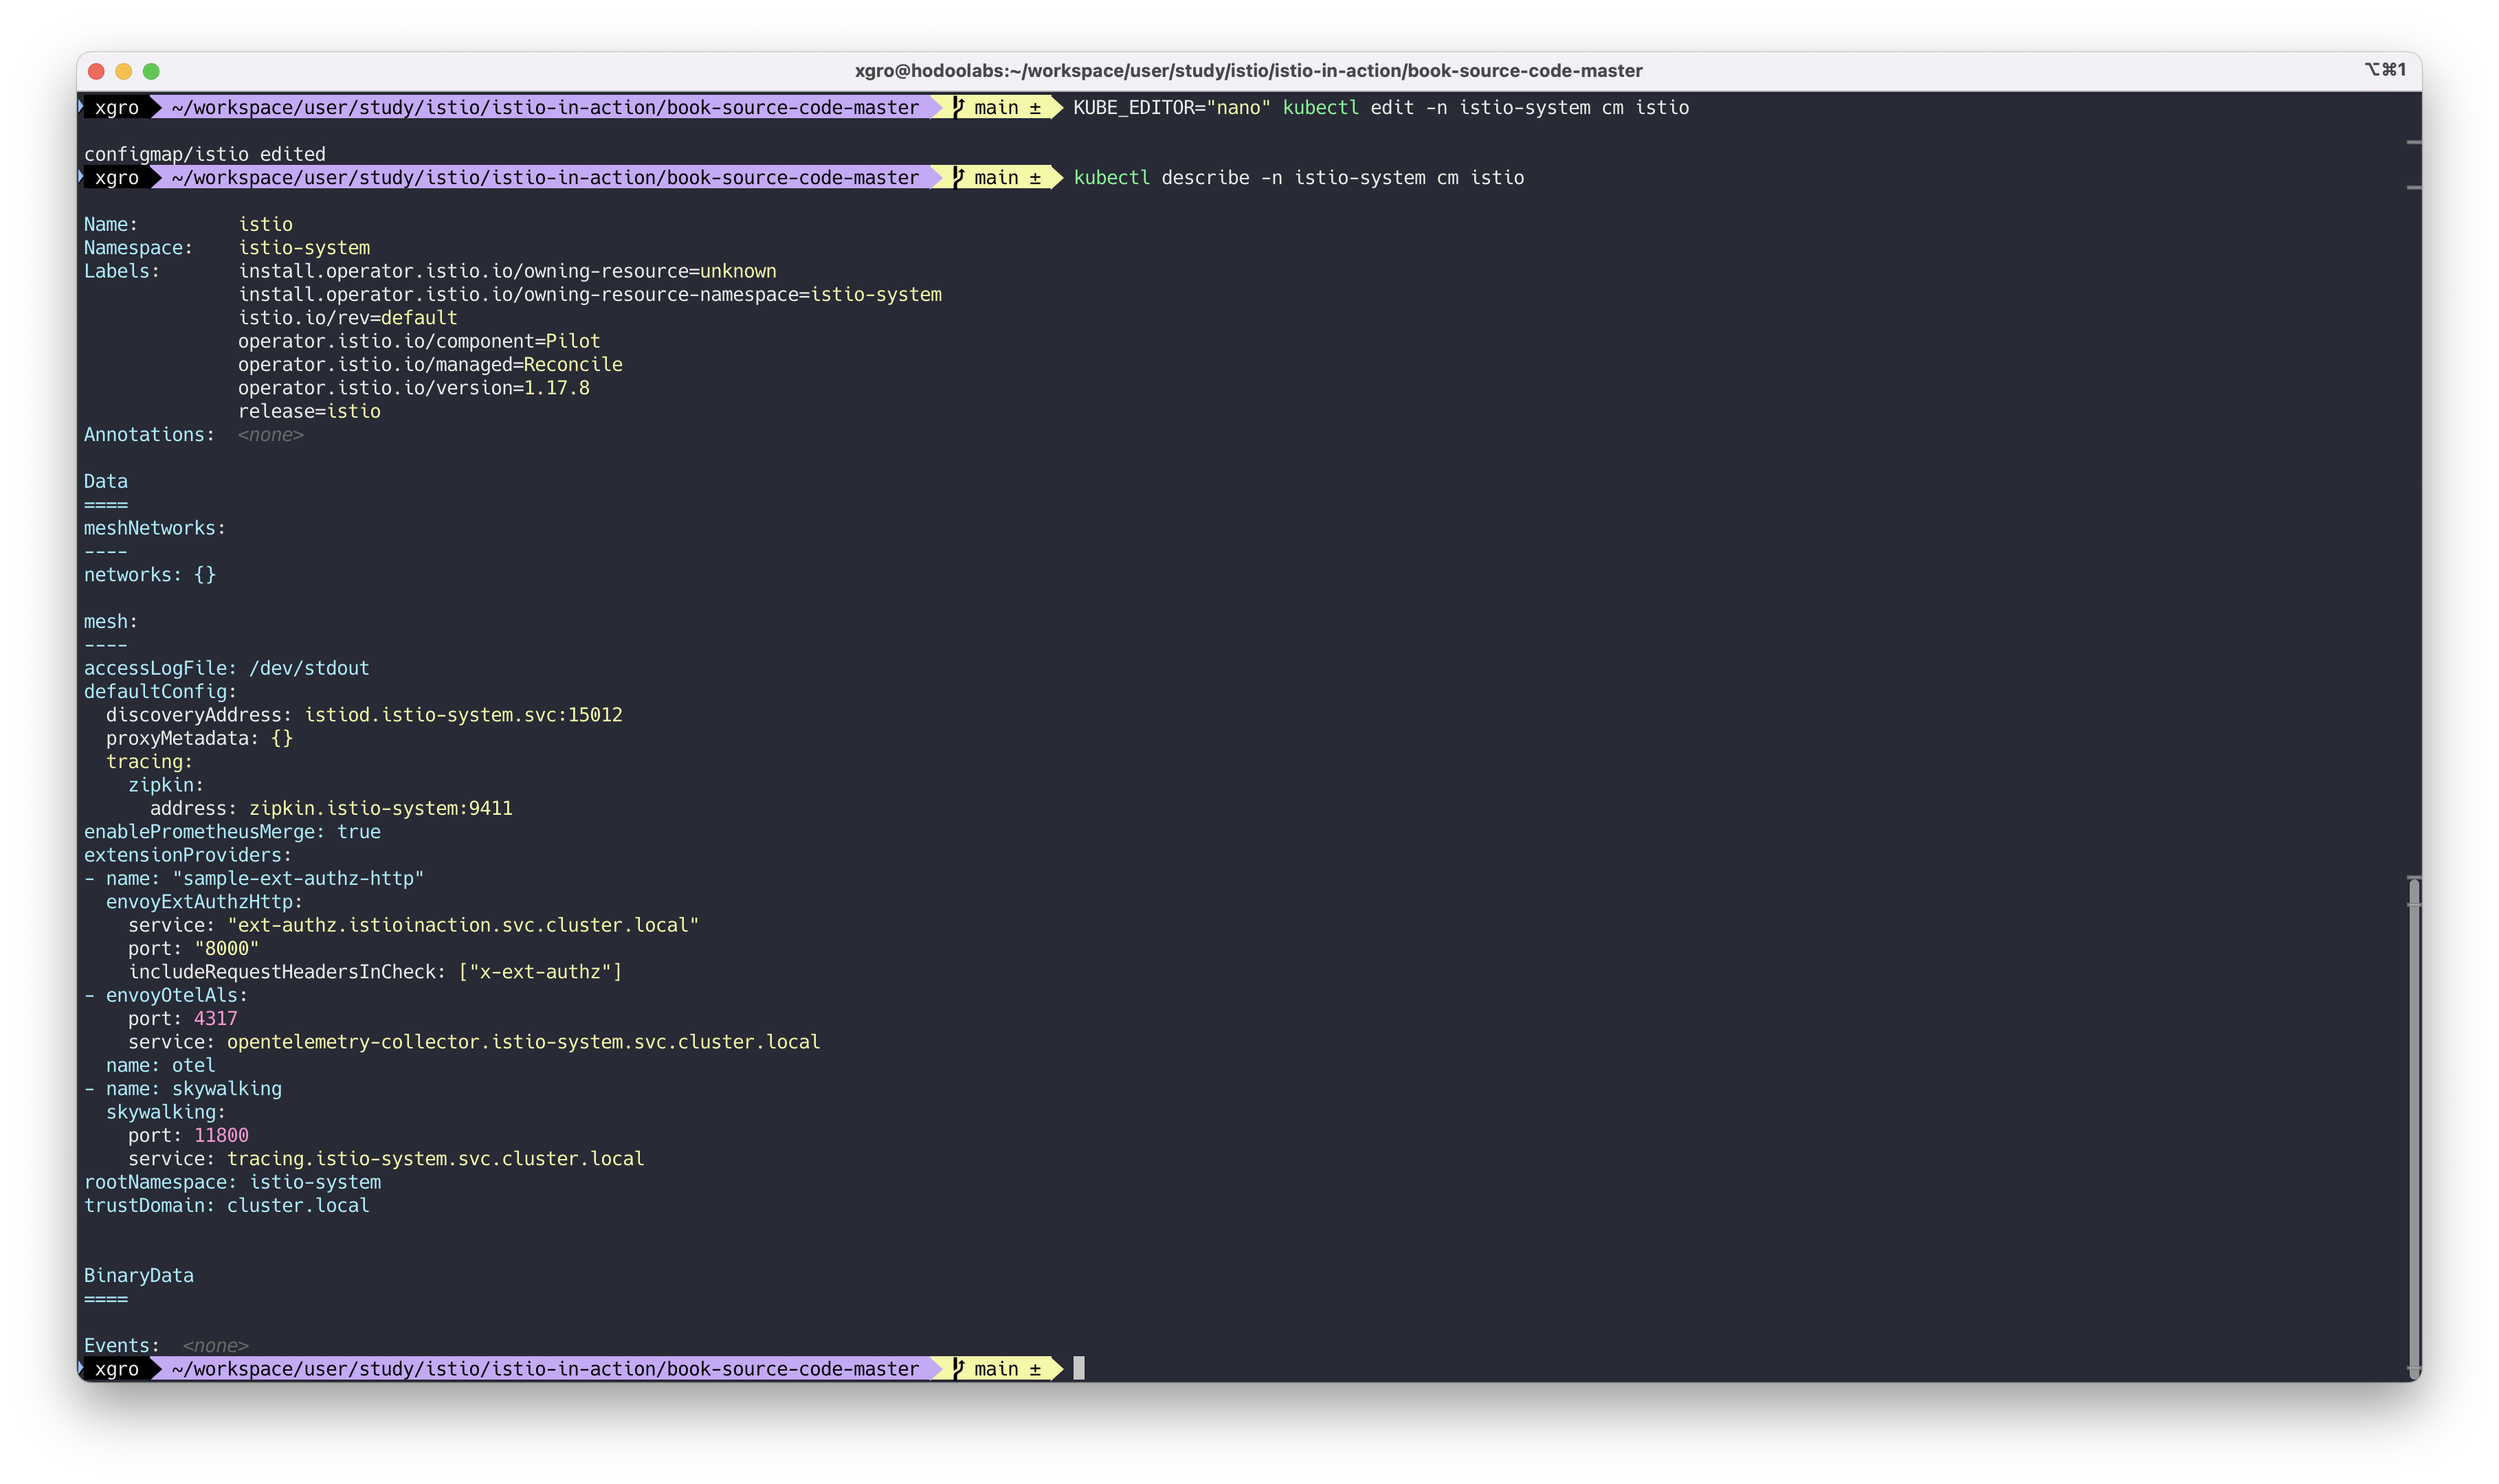Screen dimensions: 2499x1484
Task: Click the path segment in the last prompt
Action: pyautogui.click(x=545, y=1368)
